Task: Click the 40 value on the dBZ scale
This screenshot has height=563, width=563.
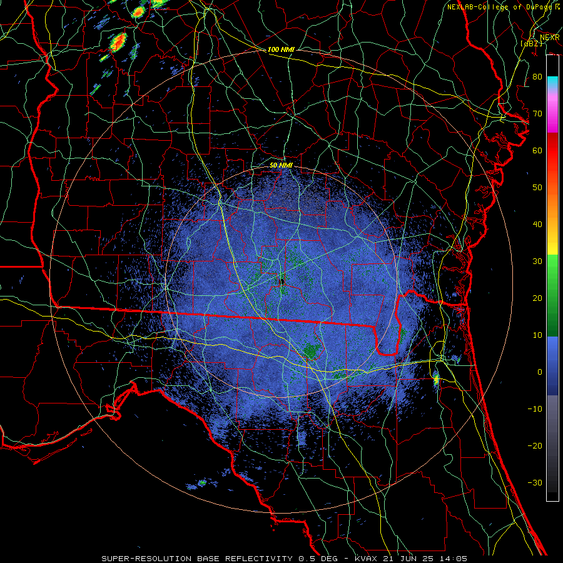Action: tap(537, 225)
